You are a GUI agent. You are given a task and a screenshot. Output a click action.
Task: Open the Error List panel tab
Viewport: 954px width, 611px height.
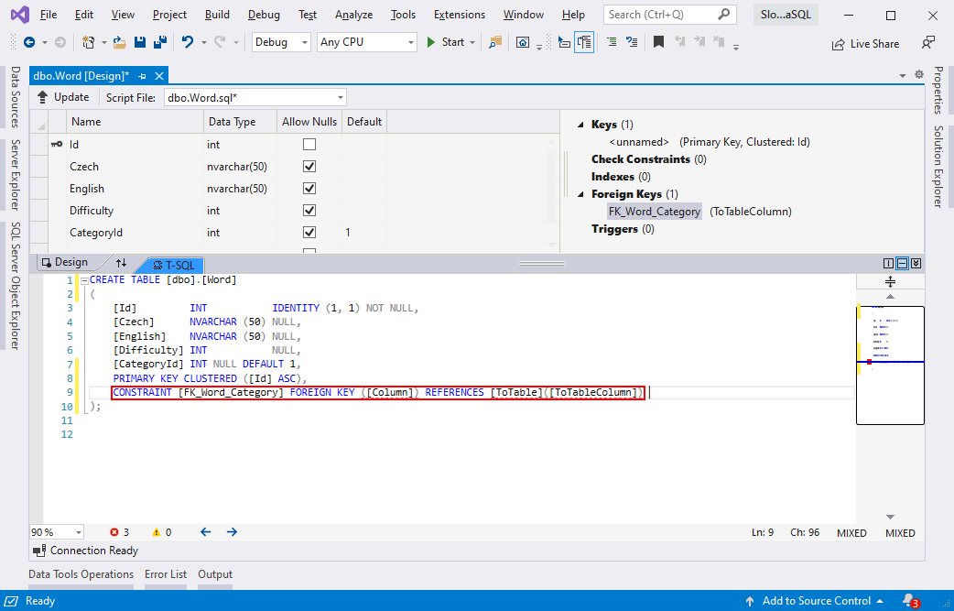click(x=166, y=573)
